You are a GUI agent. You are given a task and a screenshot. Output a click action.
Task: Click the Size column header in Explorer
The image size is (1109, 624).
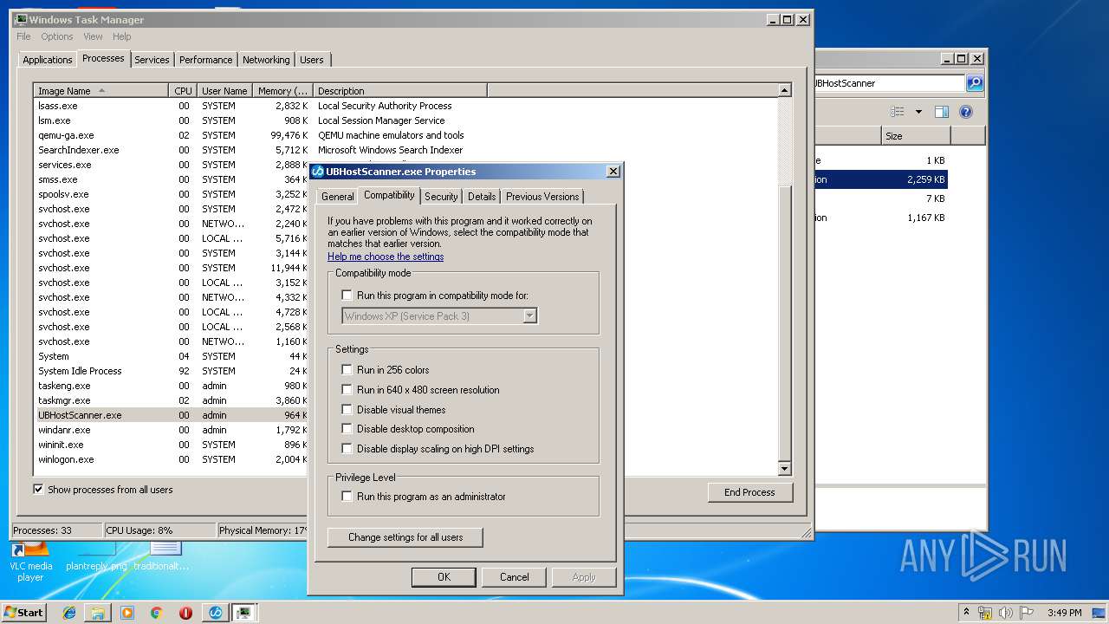point(916,136)
